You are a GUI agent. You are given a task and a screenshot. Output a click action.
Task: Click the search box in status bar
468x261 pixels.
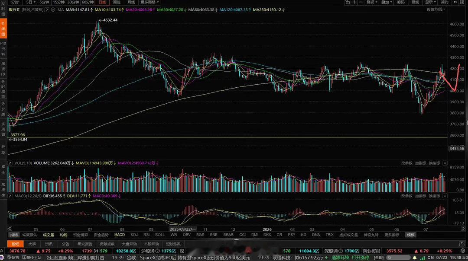pos(398,258)
